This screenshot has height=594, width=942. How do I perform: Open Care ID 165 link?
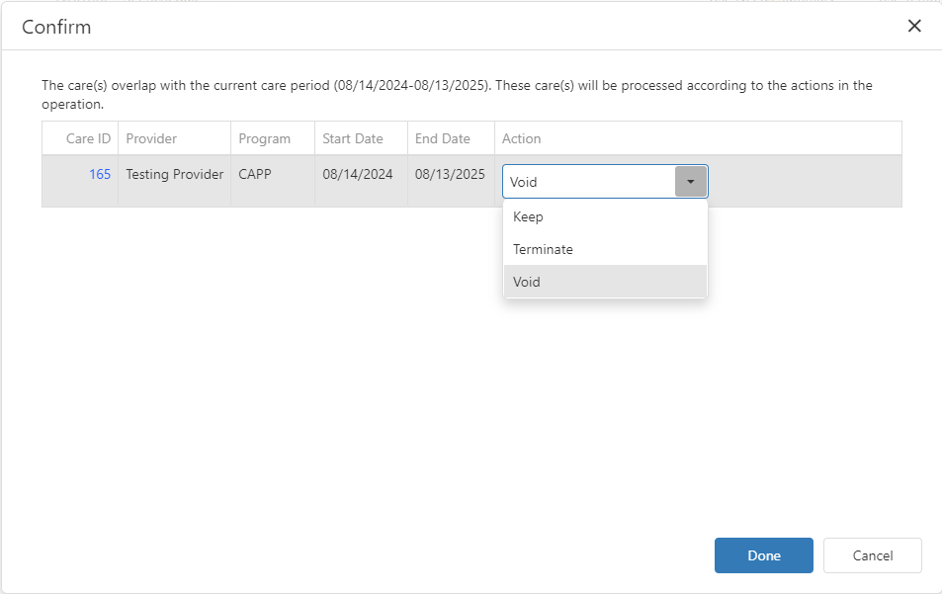point(100,174)
